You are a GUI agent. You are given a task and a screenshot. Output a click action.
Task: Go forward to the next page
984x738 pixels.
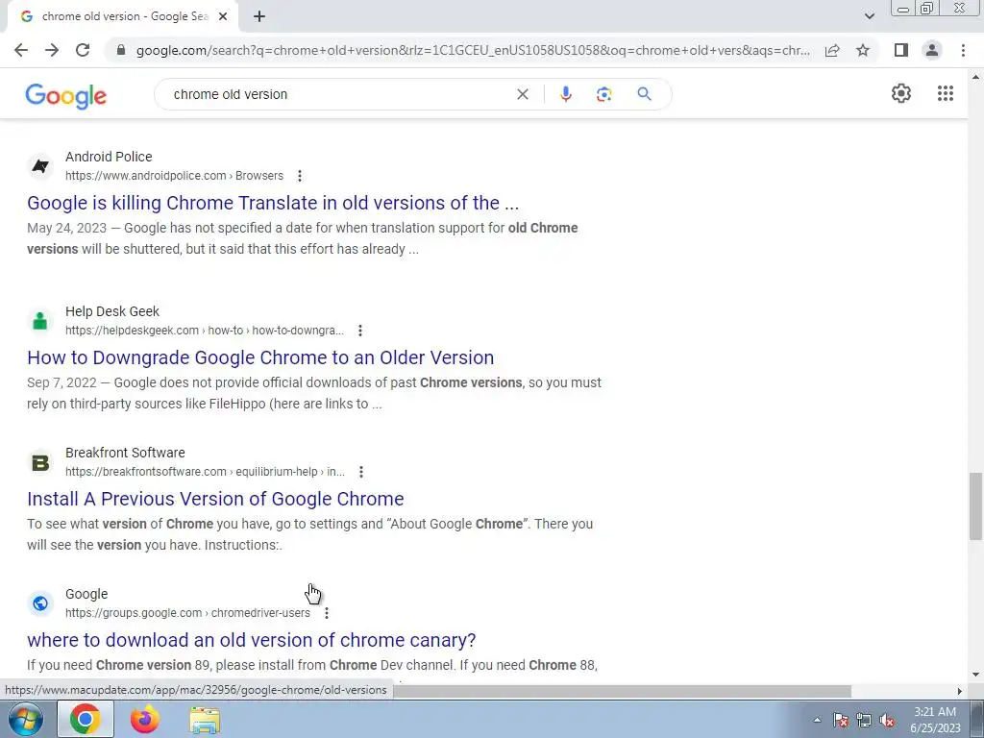pyautogui.click(x=52, y=50)
